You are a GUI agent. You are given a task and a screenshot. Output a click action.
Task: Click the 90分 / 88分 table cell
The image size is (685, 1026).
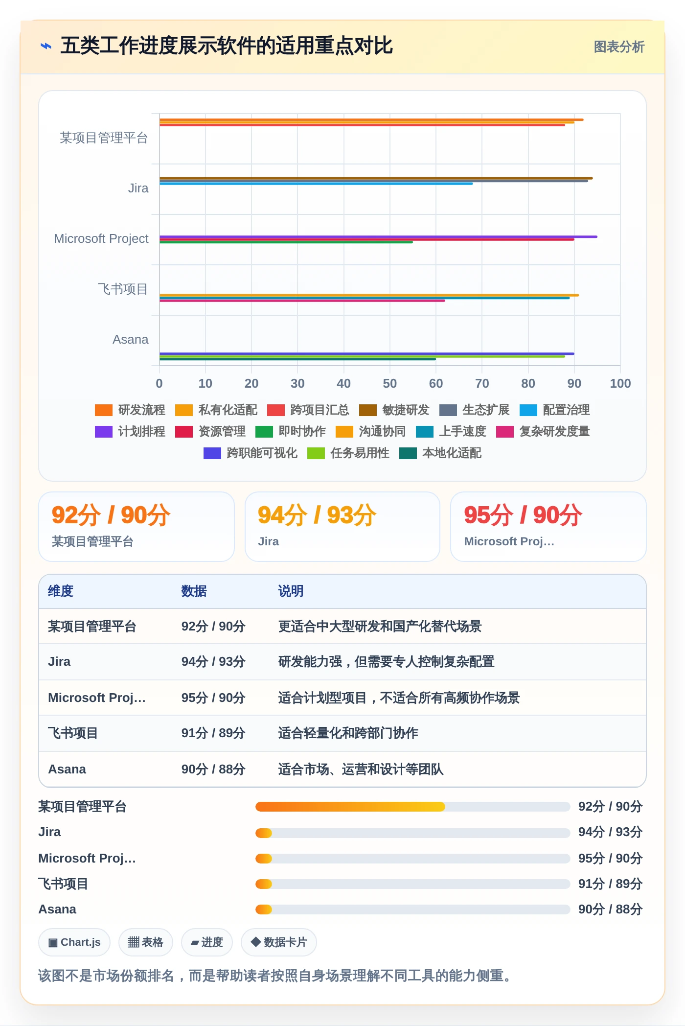tap(213, 769)
